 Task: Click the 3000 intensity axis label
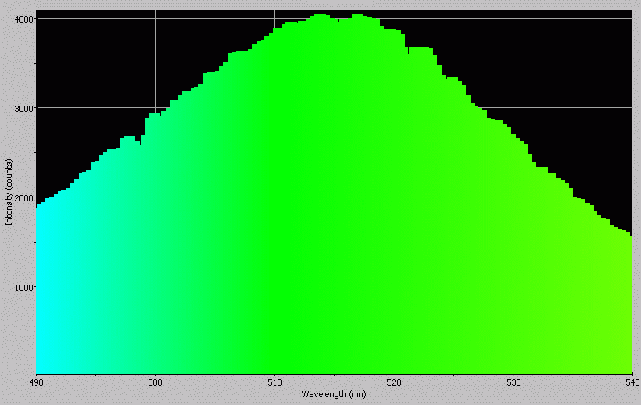pos(25,108)
